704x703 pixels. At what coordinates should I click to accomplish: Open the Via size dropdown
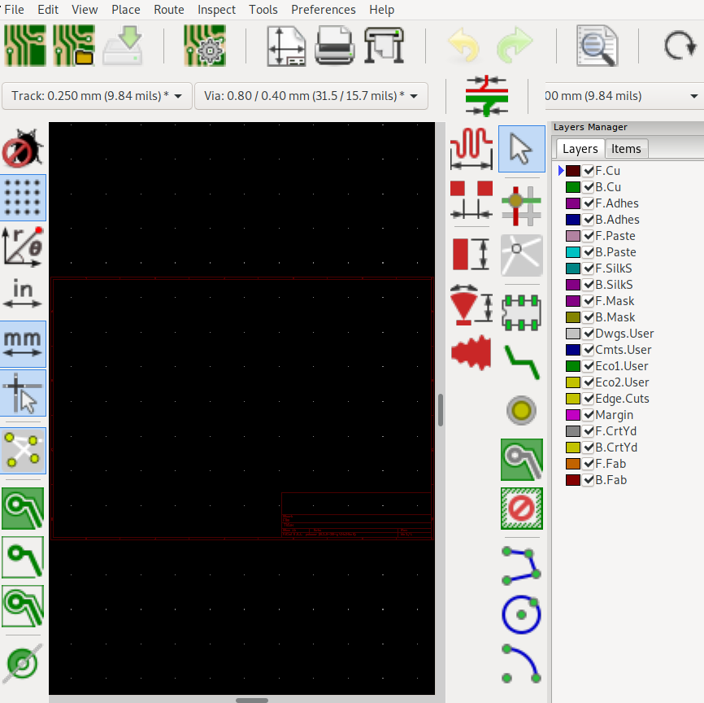[x=311, y=96]
